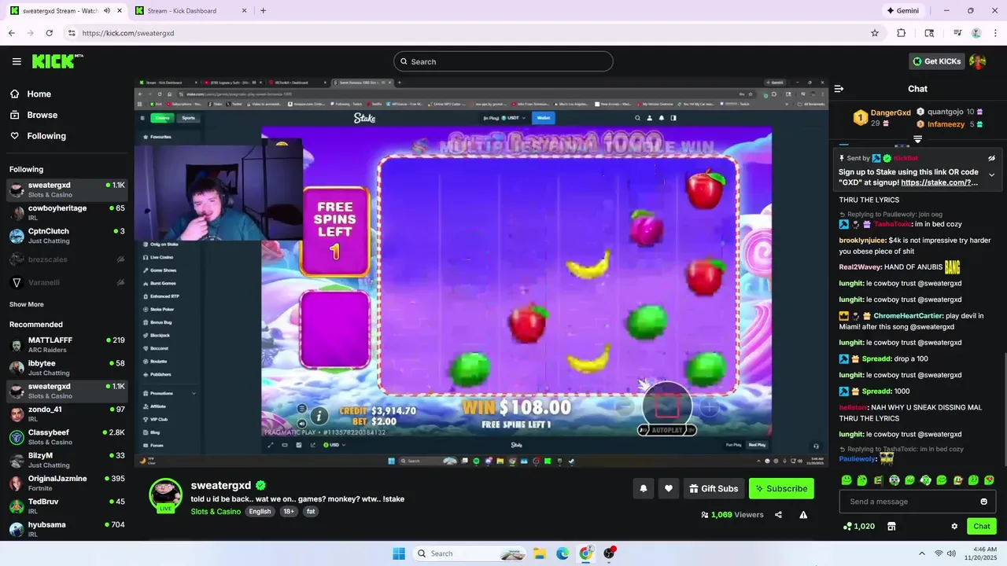Image resolution: width=1007 pixels, height=566 pixels.
Task: Click the fat tag
Action: pyautogui.click(x=311, y=512)
